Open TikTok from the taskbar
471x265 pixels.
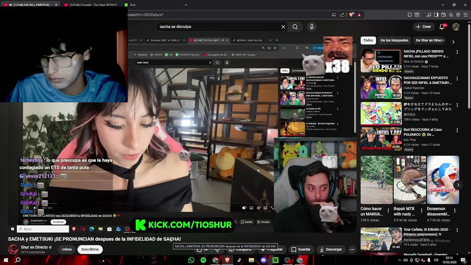click(x=239, y=260)
